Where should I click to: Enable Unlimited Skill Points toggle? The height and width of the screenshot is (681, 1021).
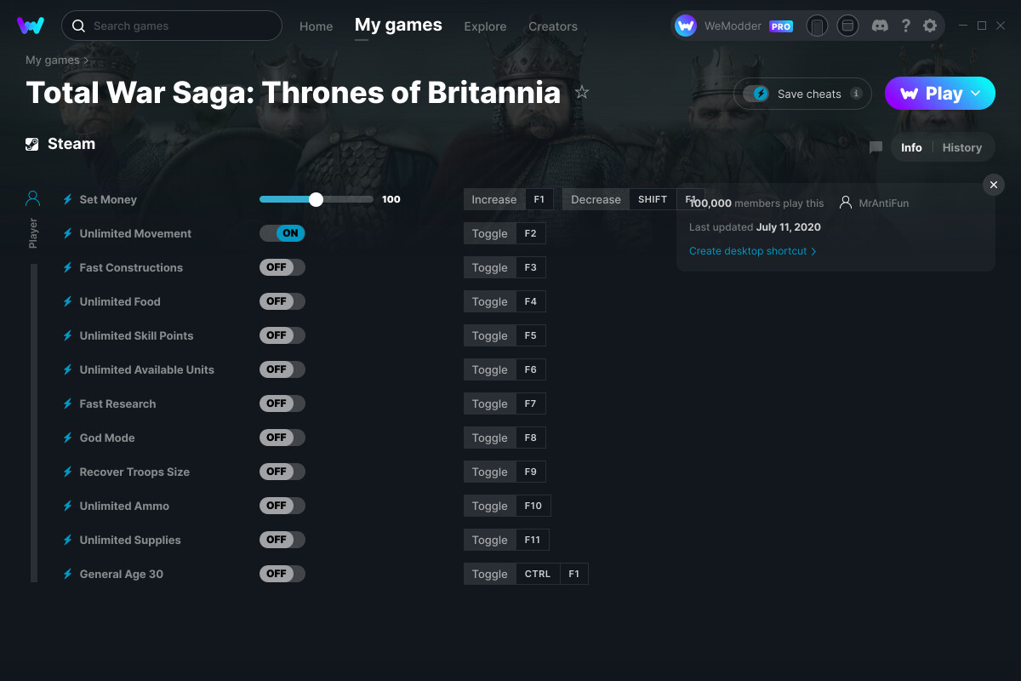[x=282, y=335]
